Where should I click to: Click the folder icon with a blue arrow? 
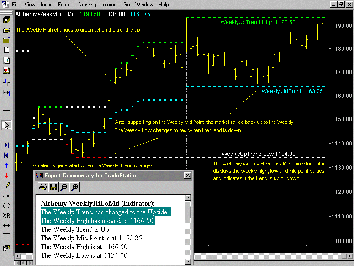pyautogui.click(x=6, y=40)
